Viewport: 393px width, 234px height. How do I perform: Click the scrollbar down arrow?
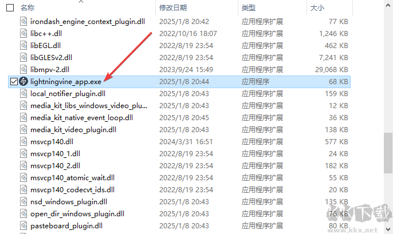388,229
